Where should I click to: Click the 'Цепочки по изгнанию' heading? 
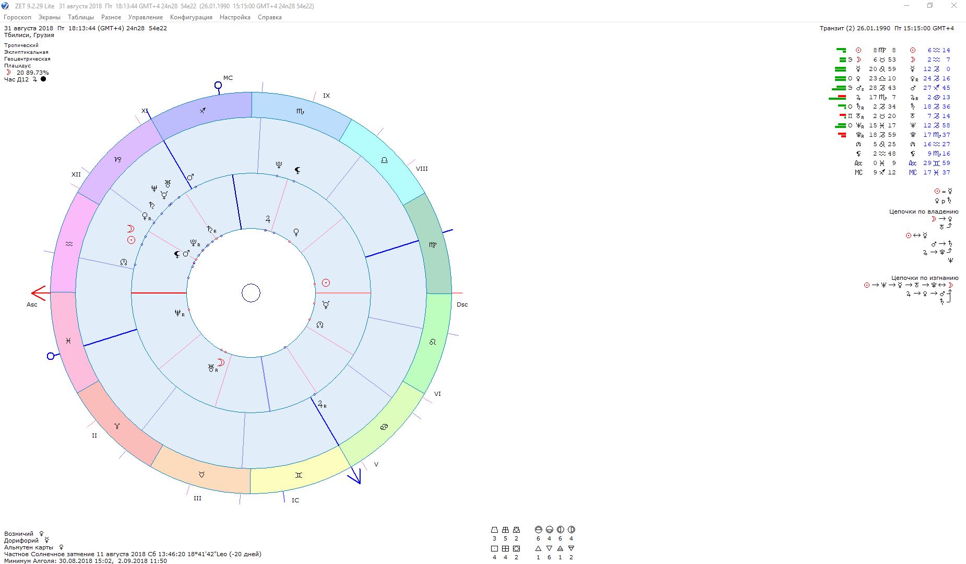coord(925,278)
